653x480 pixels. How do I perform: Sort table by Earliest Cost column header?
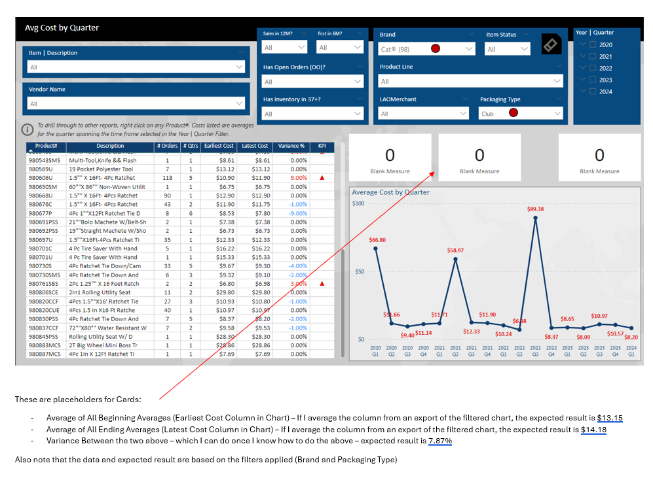(219, 146)
